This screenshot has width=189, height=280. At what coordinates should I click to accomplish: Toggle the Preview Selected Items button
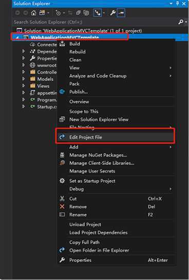click(121, 13)
